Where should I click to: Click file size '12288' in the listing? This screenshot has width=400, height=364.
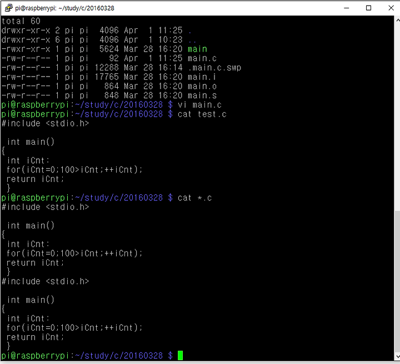[x=107, y=68]
